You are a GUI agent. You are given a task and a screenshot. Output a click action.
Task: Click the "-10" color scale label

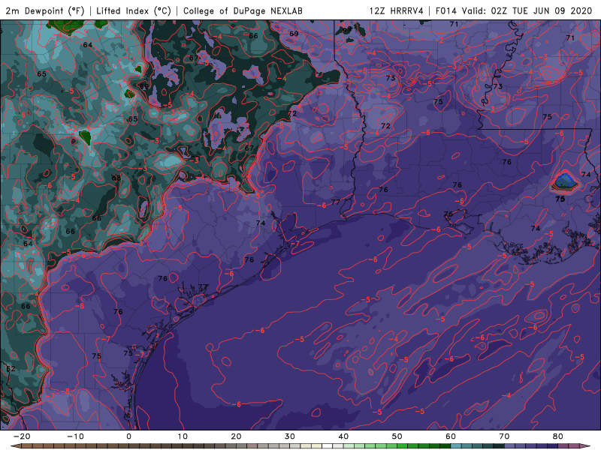point(75,436)
